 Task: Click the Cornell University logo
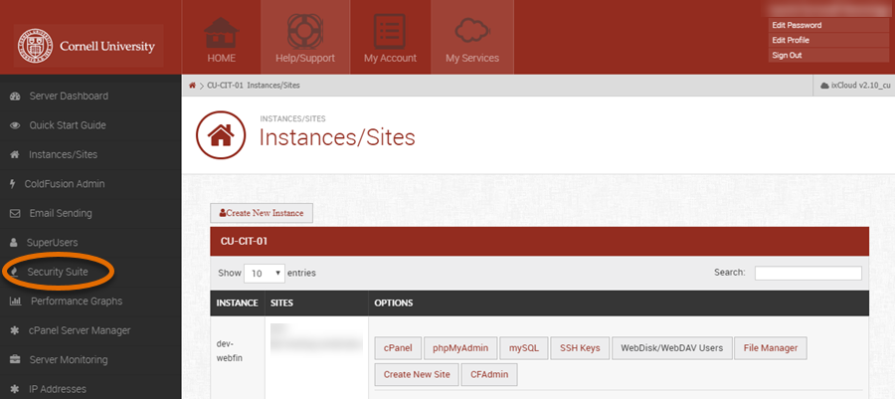(x=89, y=46)
